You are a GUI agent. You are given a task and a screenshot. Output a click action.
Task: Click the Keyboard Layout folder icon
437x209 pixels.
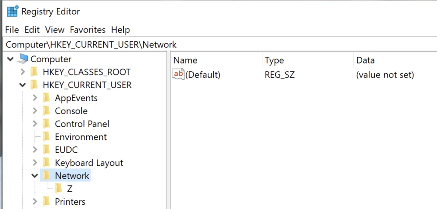46,163
